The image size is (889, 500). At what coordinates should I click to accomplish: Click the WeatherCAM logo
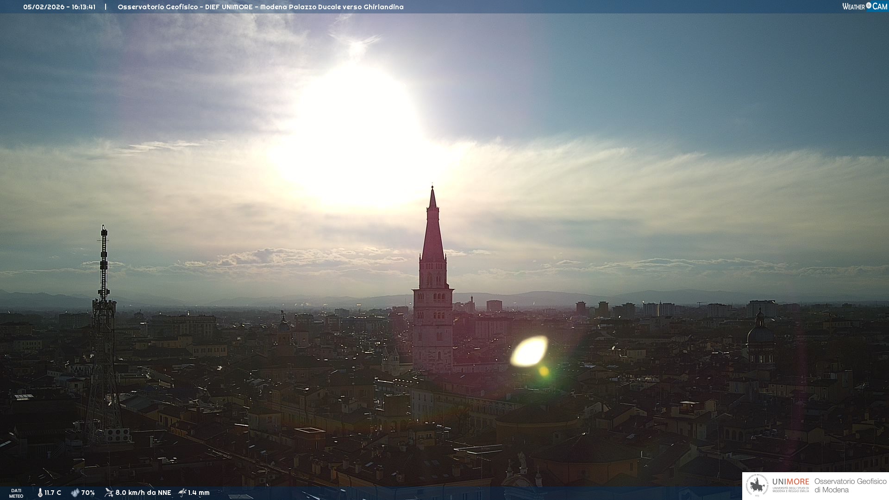coord(864,6)
